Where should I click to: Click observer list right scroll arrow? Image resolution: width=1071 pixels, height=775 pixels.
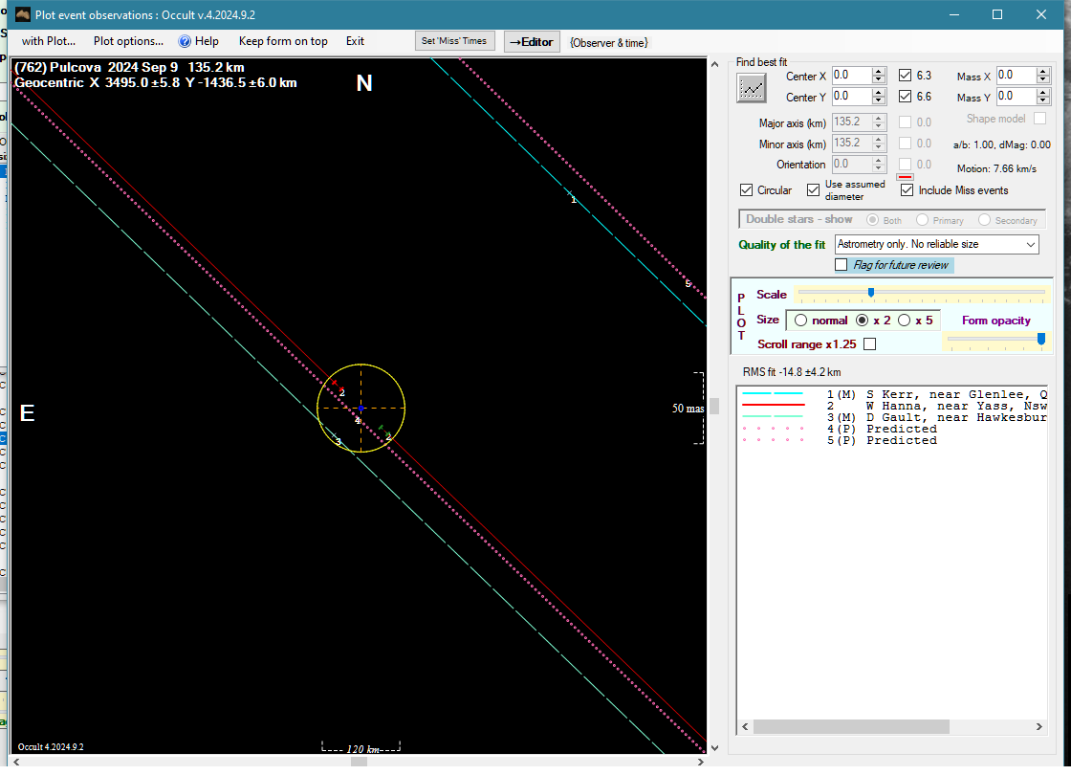coord(1038,726)
